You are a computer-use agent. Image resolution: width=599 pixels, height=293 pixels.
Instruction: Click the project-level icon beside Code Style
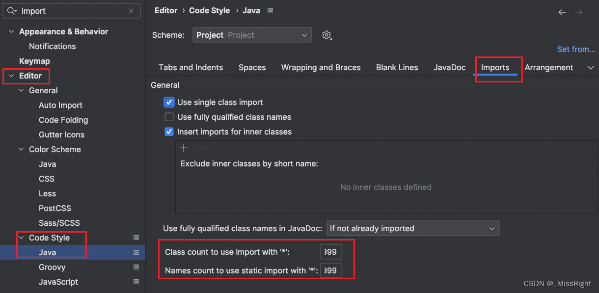pyautogui.click(x=136, y=238)
